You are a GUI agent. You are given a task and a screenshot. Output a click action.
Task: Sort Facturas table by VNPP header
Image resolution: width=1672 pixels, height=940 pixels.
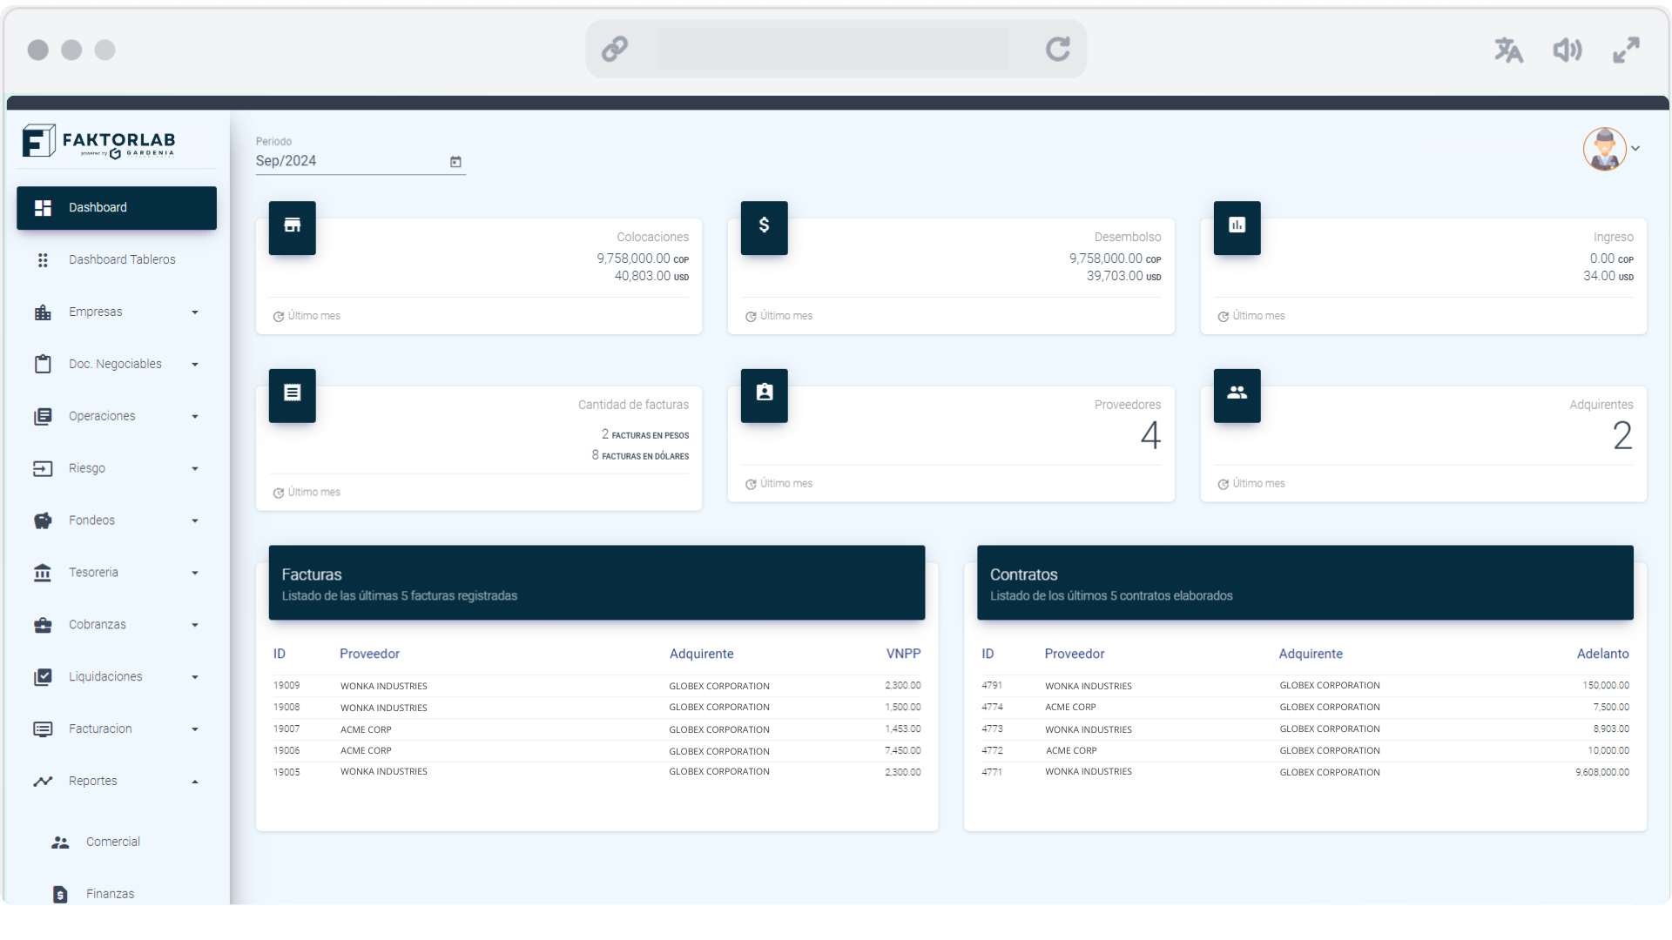(903, 654)
